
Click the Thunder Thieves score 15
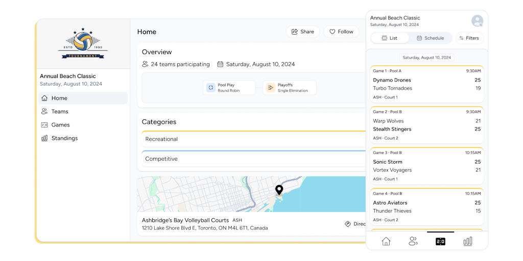pyautogui.click(x=478, y=211)
